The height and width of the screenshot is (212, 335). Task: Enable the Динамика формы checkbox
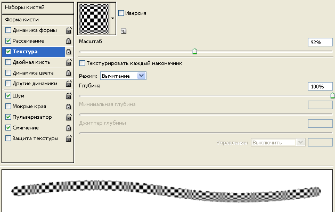click(8, 30)
